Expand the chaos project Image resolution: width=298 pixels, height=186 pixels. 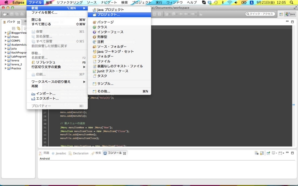point(6,36)
